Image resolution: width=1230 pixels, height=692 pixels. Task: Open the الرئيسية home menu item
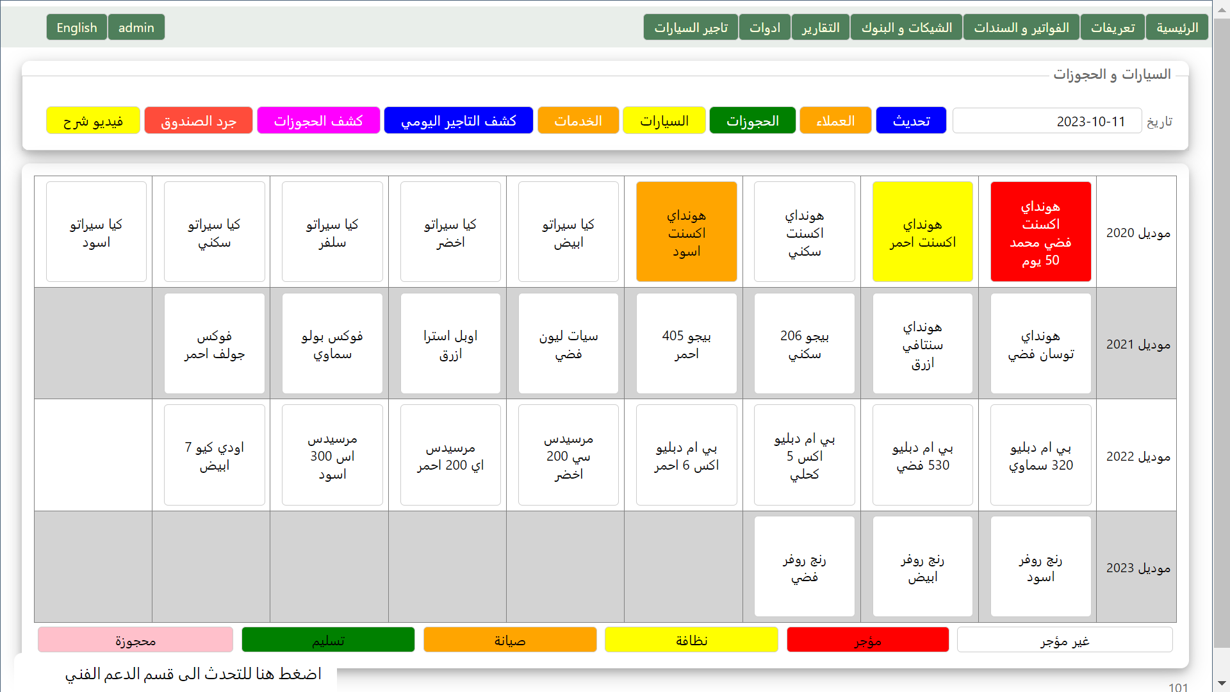[x=1177, y=28]
